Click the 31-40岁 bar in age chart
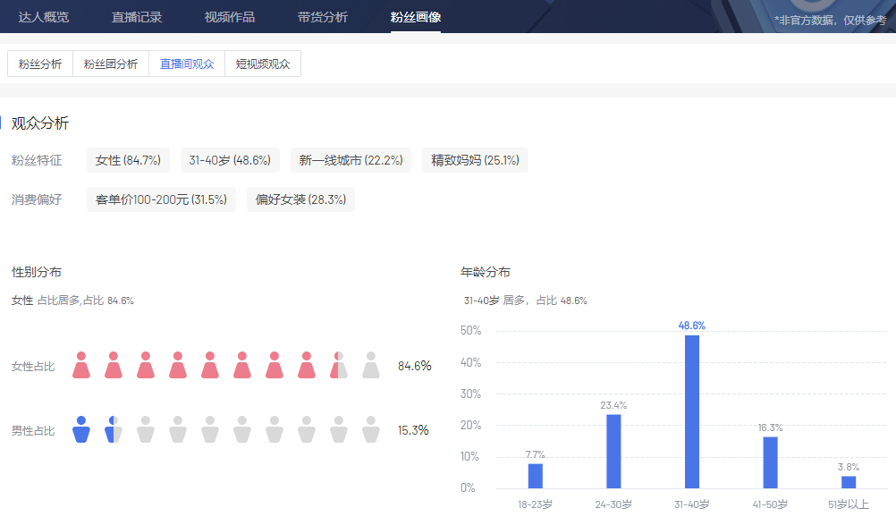 [692, 411]
